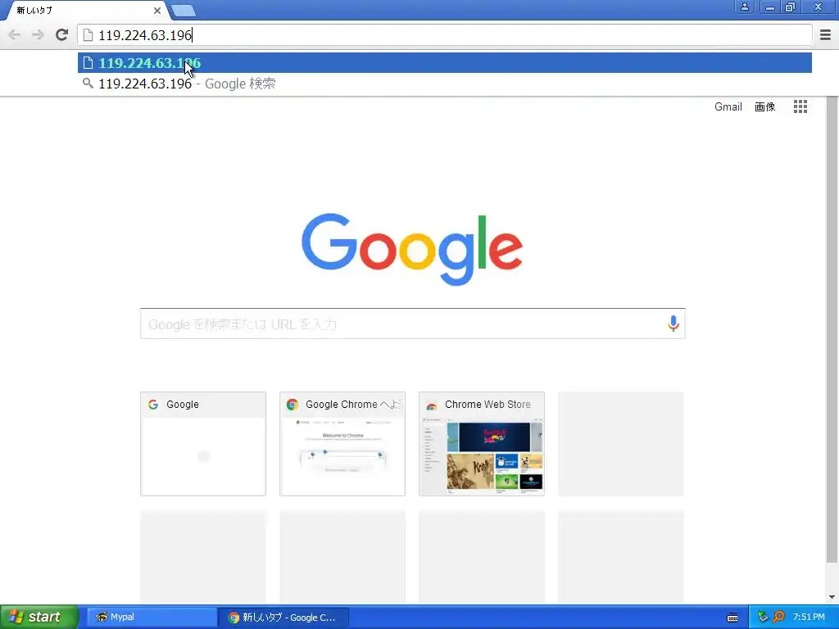Close the 新しいタブ tab

click(156, 11)
